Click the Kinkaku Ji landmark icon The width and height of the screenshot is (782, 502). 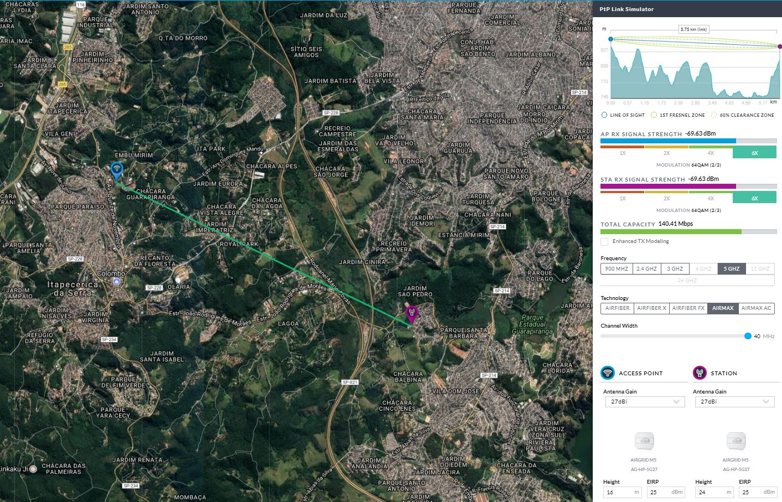tap(33, 468)
